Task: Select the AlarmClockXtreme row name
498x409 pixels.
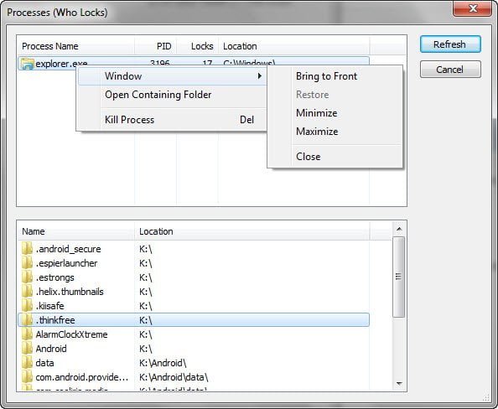Action: click(71, 334)
